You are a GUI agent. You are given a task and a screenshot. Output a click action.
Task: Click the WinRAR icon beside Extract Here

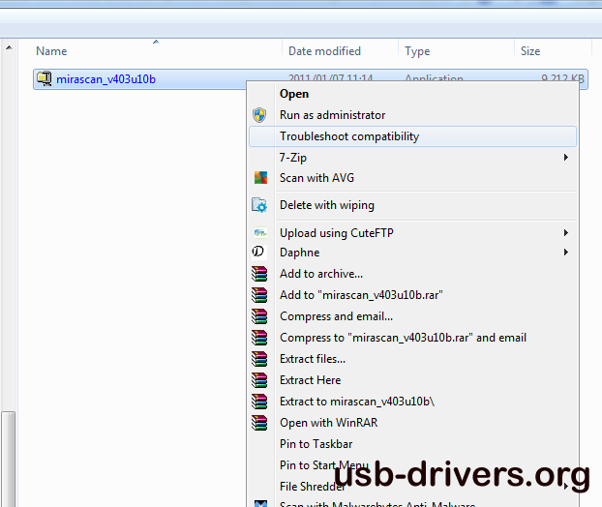259,380
